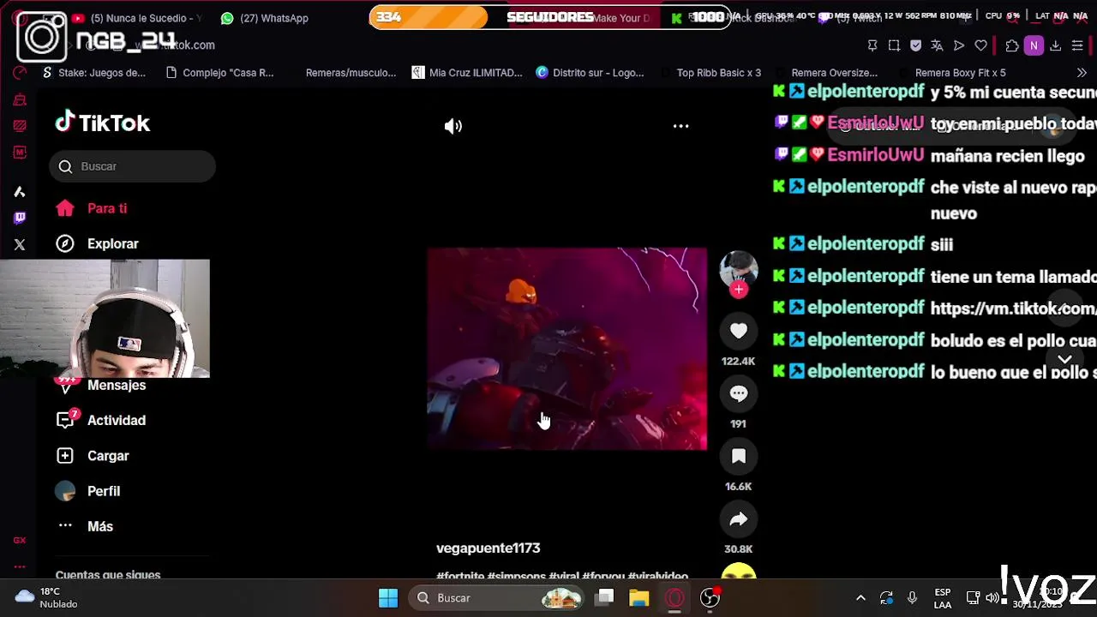Click the heart bookmark icon in the address bar

click(980, 45)
